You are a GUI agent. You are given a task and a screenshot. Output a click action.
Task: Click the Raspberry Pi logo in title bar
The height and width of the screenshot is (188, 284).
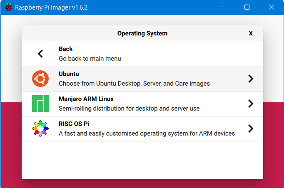8,7
